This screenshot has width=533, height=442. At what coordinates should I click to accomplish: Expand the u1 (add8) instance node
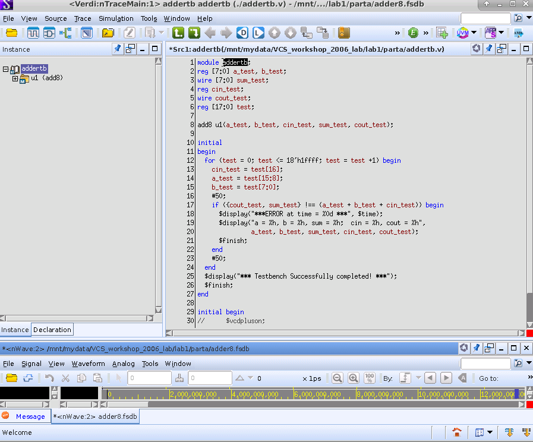pyautogui.click(x=14, y=77)
